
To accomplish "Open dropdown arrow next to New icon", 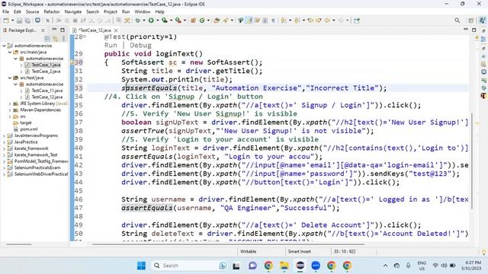I will [x=12, y=21].
